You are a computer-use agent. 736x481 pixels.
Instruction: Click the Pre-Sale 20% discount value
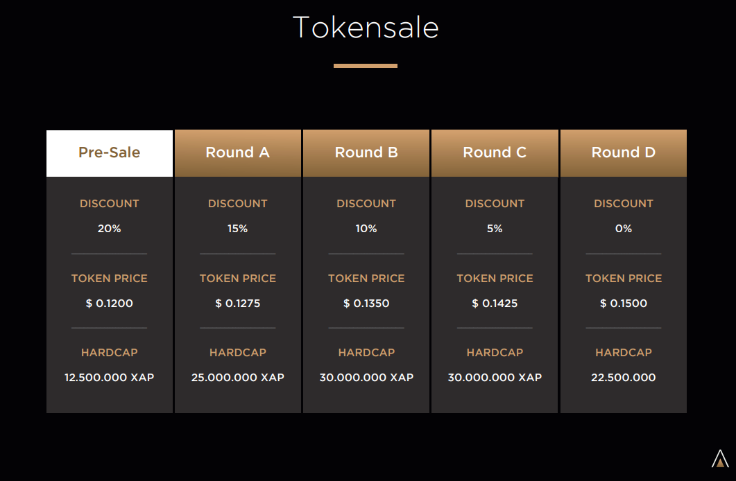tap(110, 228)
